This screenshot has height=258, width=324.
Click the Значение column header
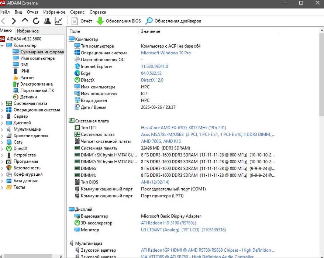pyautogui.click(x=208, y=31)
